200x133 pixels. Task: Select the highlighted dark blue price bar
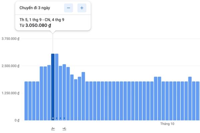pos(53,86)
